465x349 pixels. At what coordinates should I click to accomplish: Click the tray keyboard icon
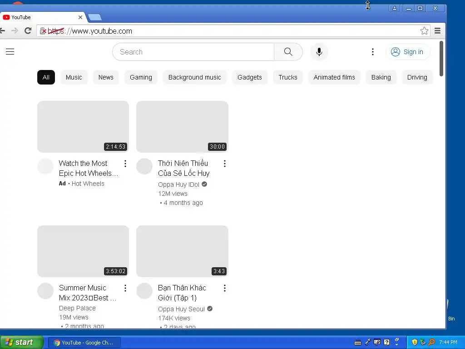(358, 343)
